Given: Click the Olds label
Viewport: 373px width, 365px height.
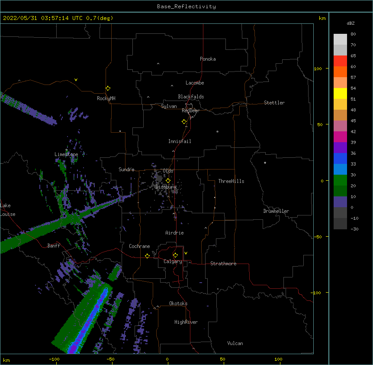Looking at the screenshot, I should [168, 171].
